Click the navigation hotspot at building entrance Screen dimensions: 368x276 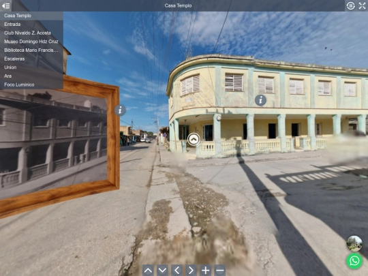pyautogui.click(x=194, y=140)
